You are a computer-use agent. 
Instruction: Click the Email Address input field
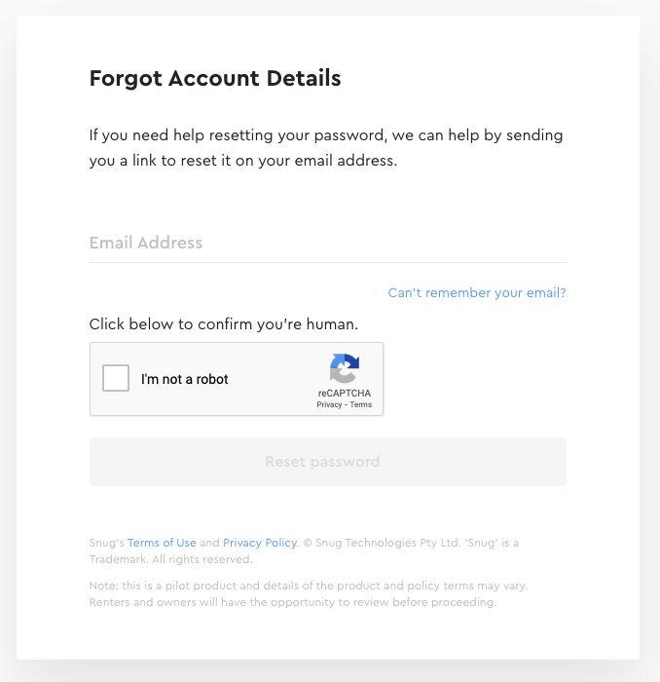pos(327,243)
